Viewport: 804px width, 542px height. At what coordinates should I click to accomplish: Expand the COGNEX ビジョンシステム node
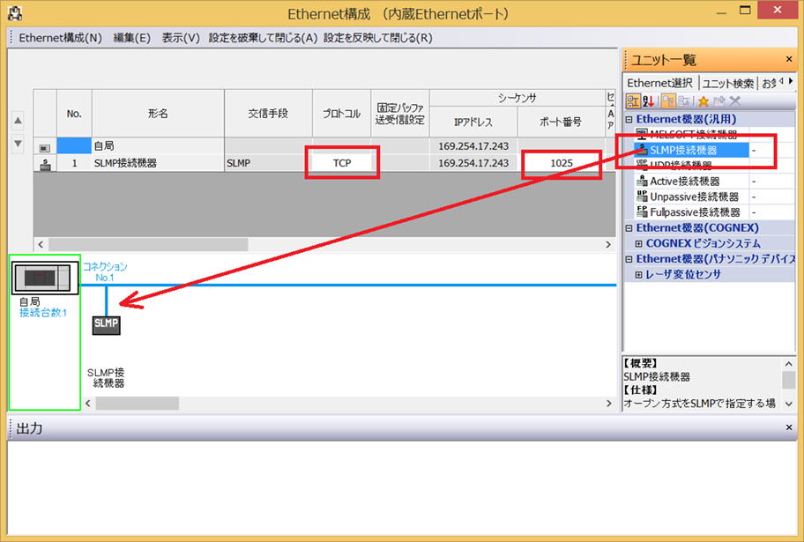pos(639,243)
